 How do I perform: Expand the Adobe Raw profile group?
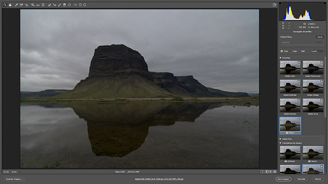[281, 139]
